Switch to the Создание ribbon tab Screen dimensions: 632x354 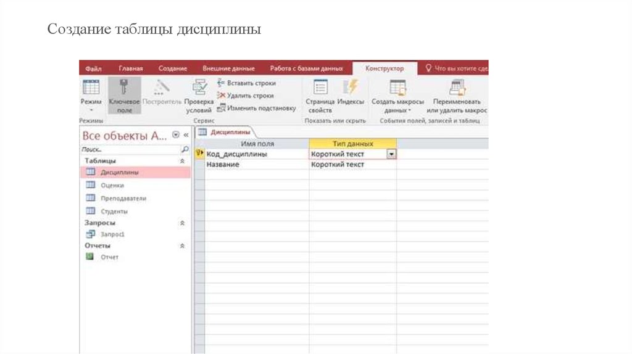(173, 68)
